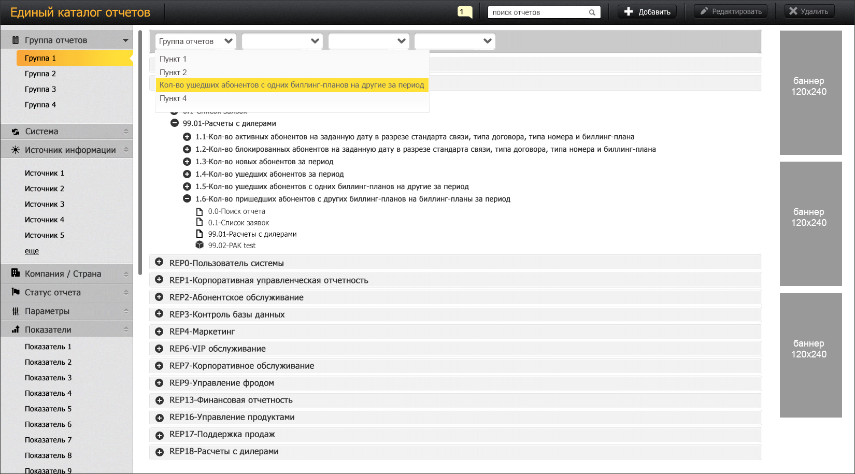
Task: Expand REP2-Абонентское обслуживание section
Action: click(159, 297)
